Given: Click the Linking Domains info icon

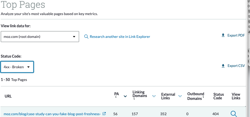Looking at the screenshot, I should [135, 99].
